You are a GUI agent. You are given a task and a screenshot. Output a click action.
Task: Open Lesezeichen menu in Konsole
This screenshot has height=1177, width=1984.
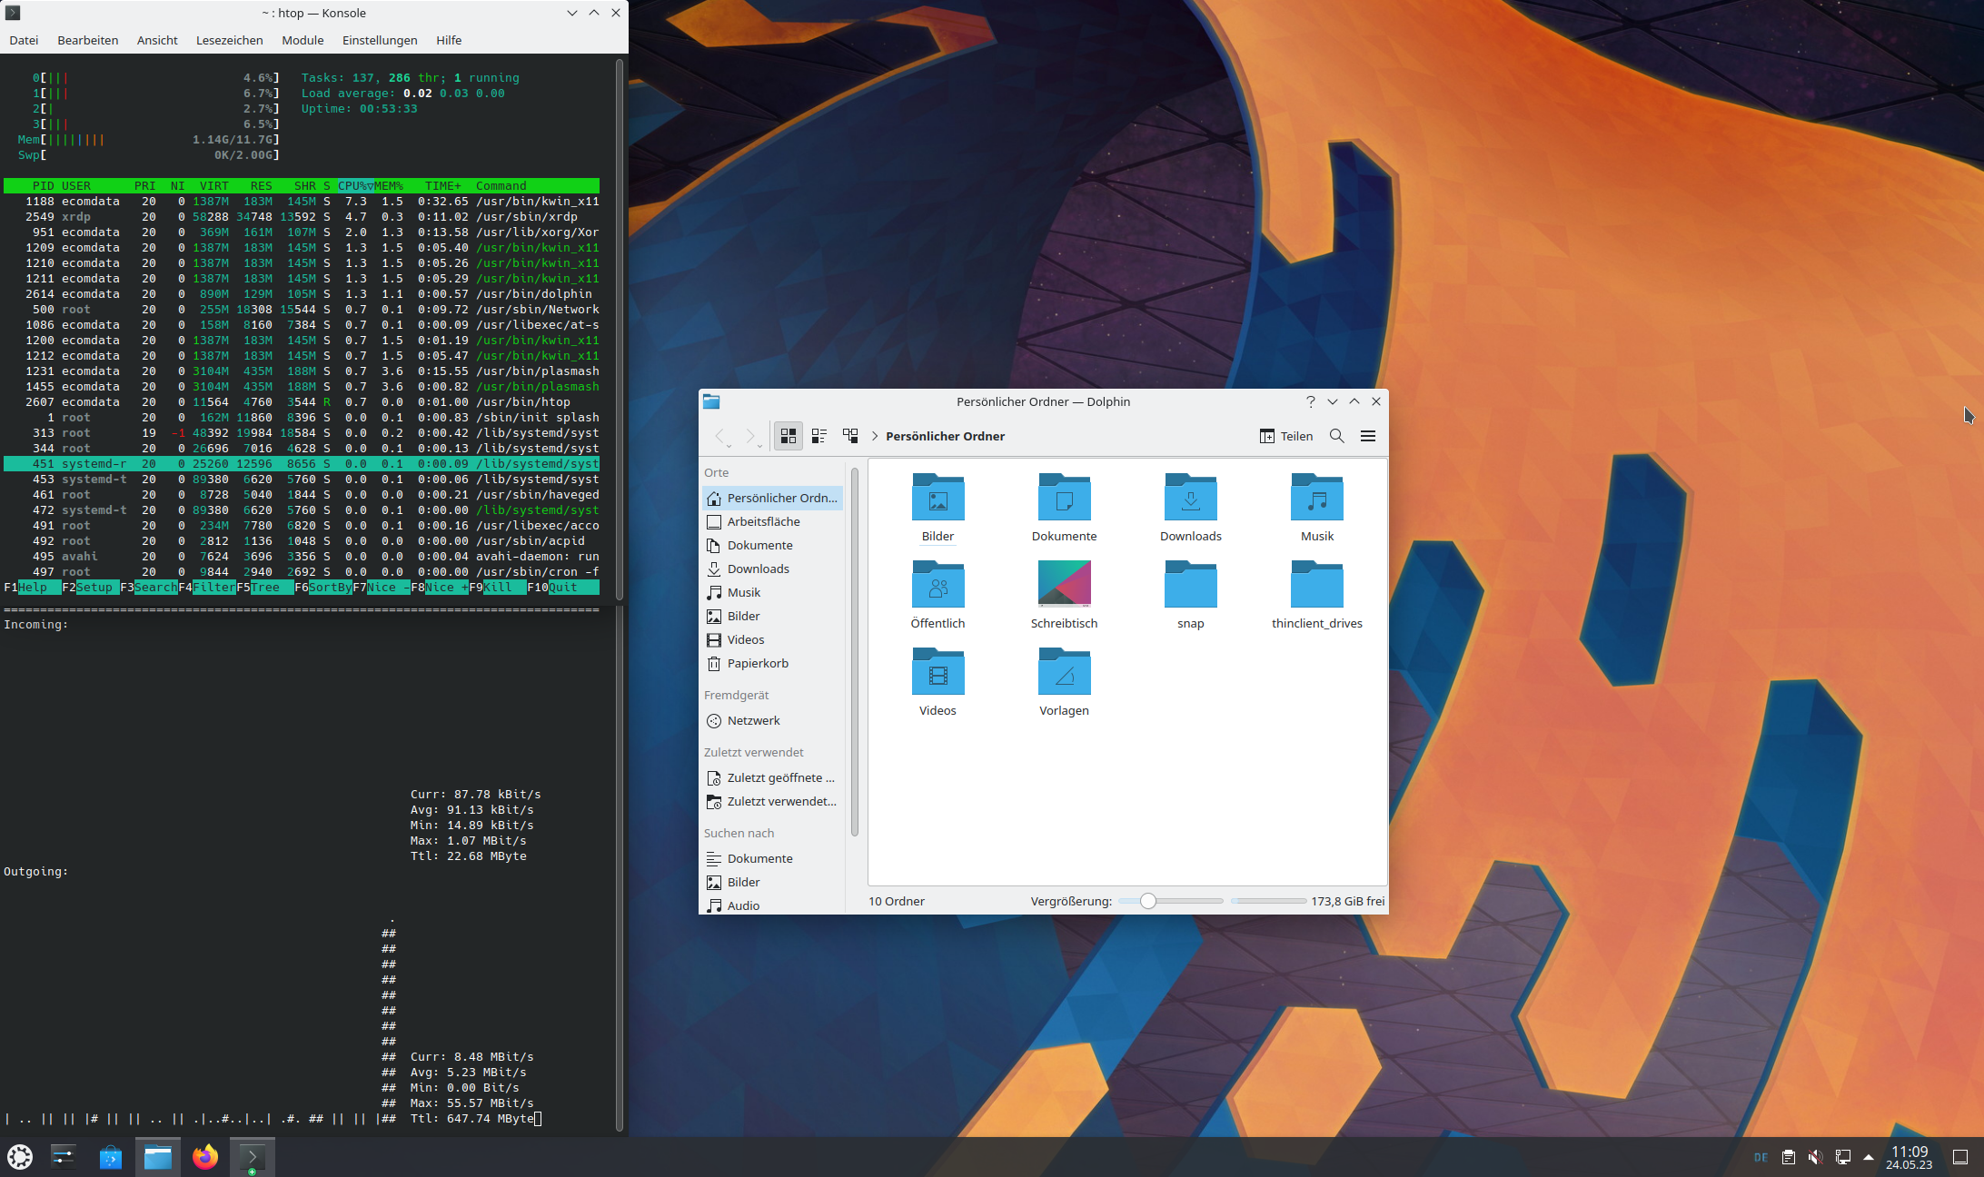coord(229,40)
